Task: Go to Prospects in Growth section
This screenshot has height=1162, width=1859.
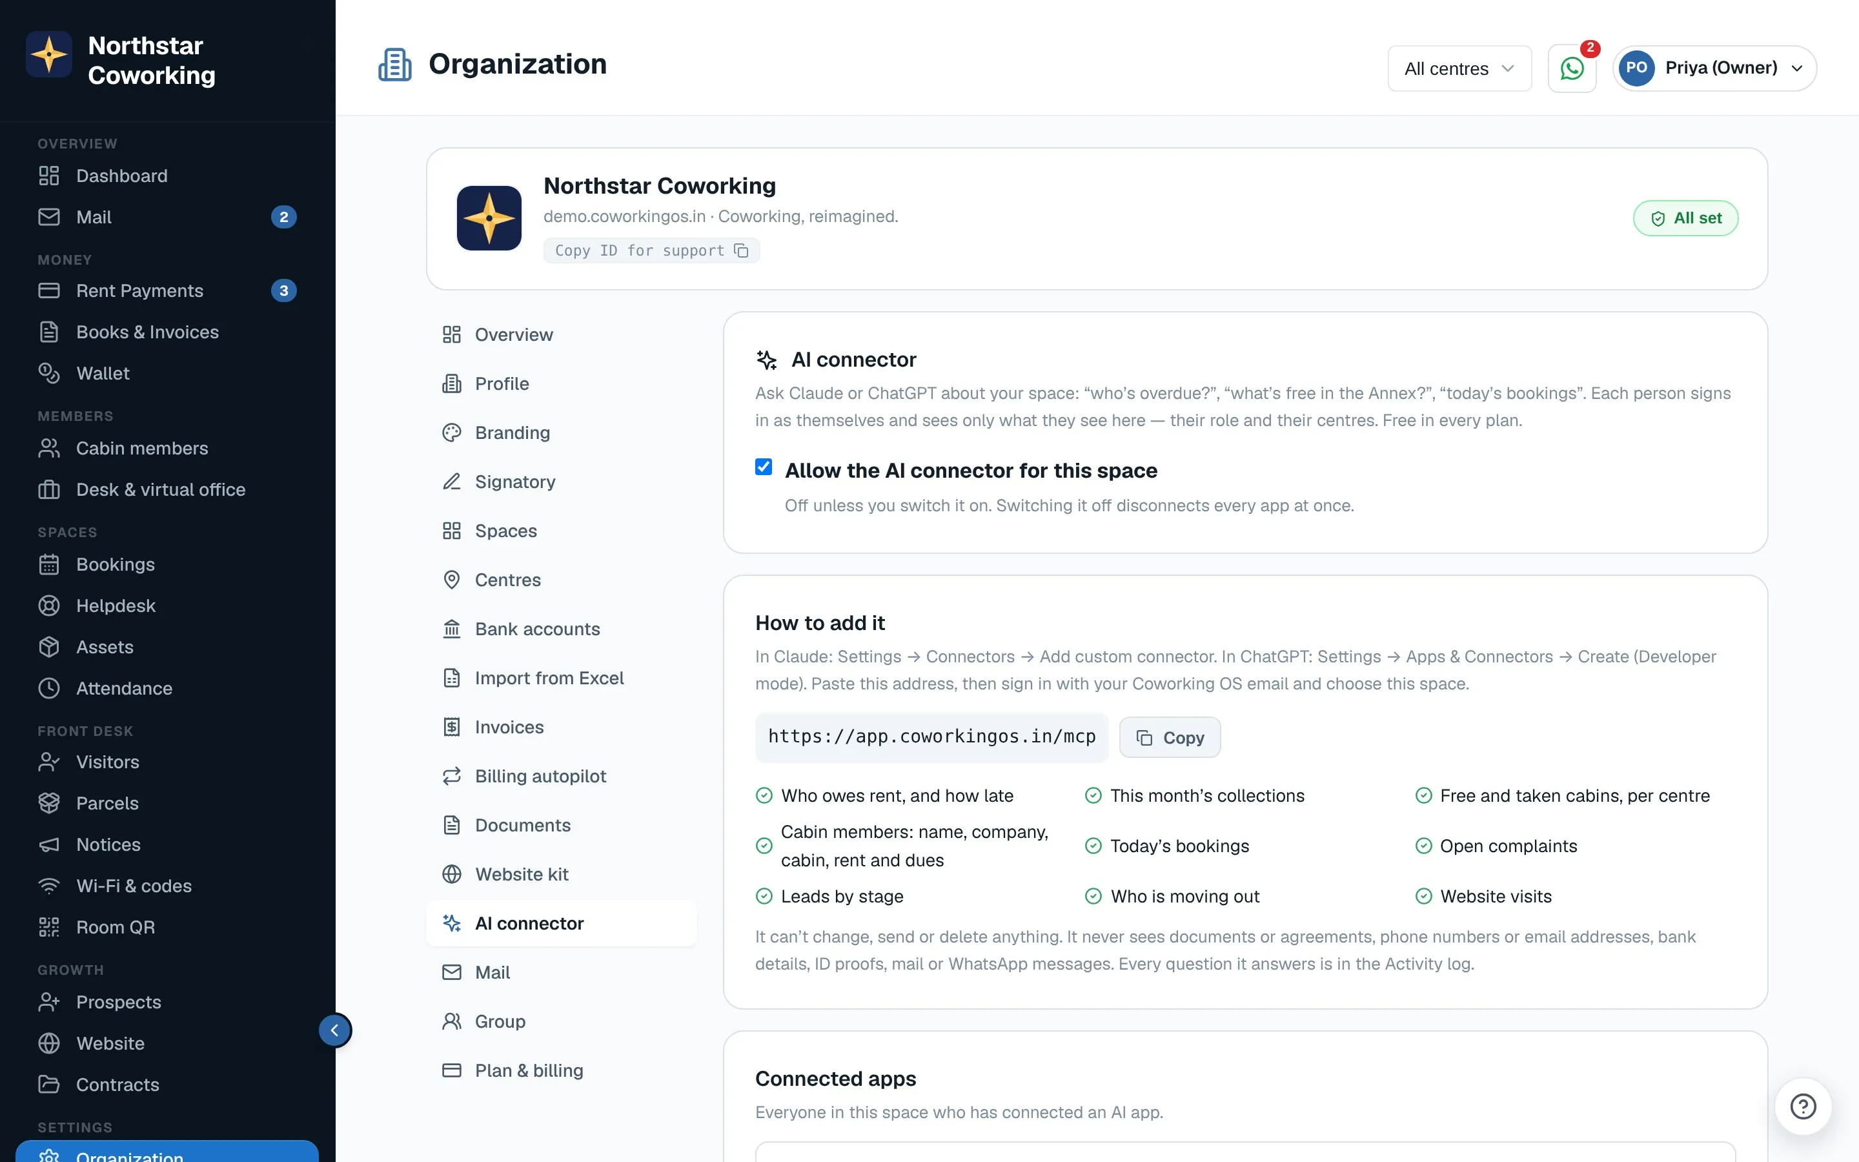Action: point(167,1002)
